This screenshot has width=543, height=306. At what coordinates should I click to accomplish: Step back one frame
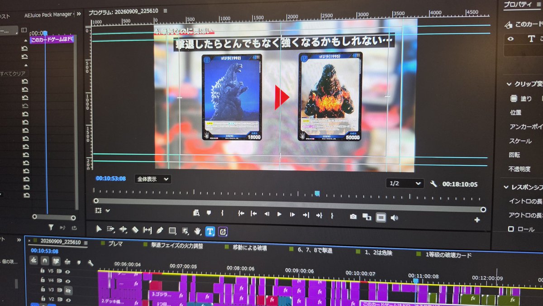[267, 214]
